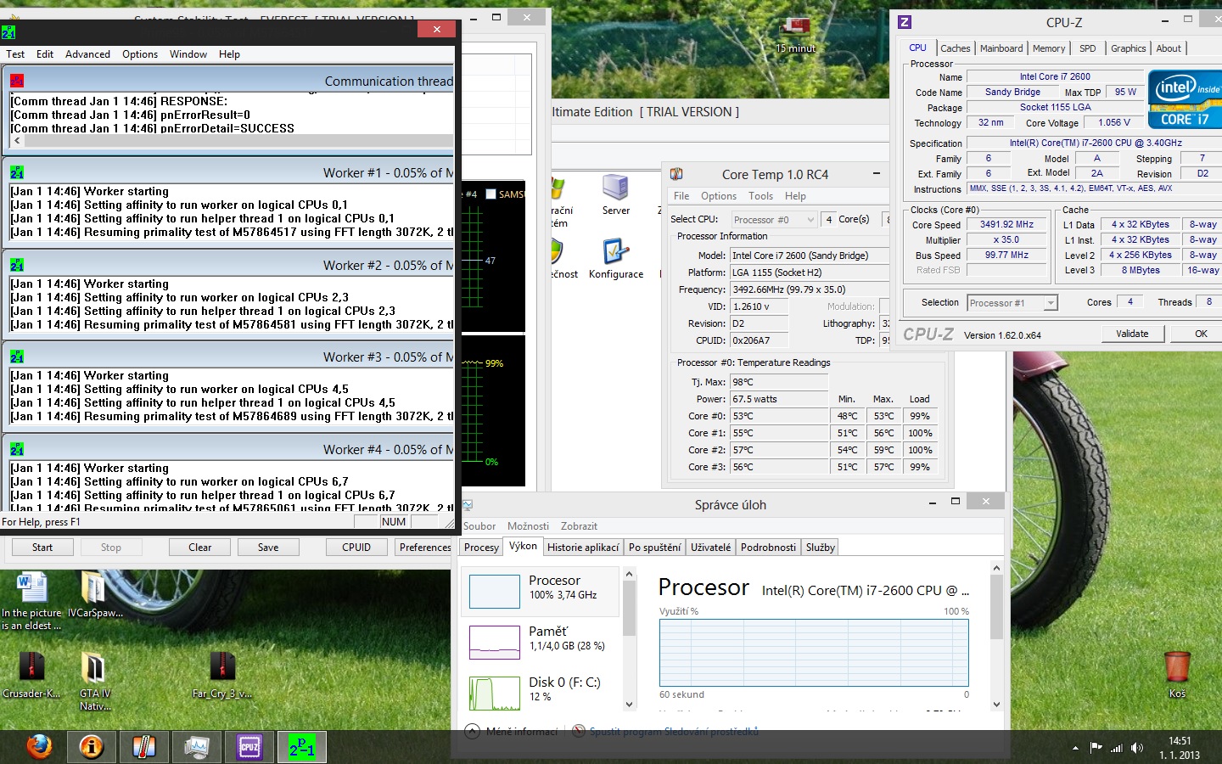Click the Intel Core i7 logo in CPU-Z
The image size is (1222, 764).
[x=1185, y=99]
